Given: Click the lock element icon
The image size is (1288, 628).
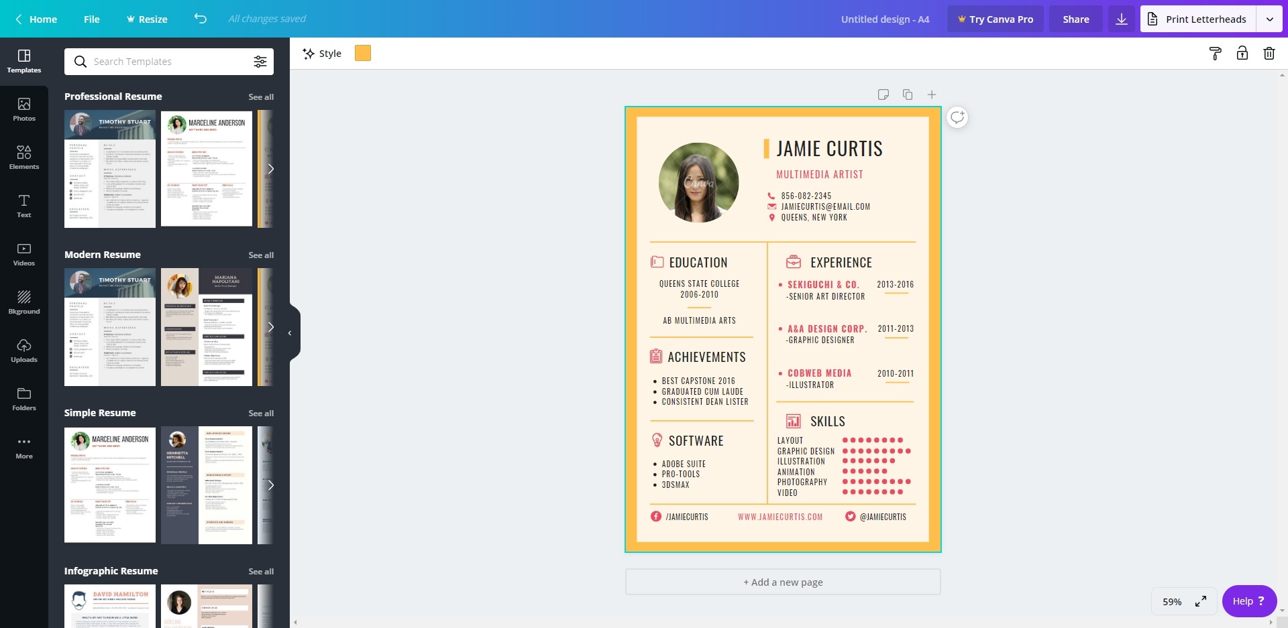Looking at the screenshot, I should pyautogui.click(x=1242, y=54).
